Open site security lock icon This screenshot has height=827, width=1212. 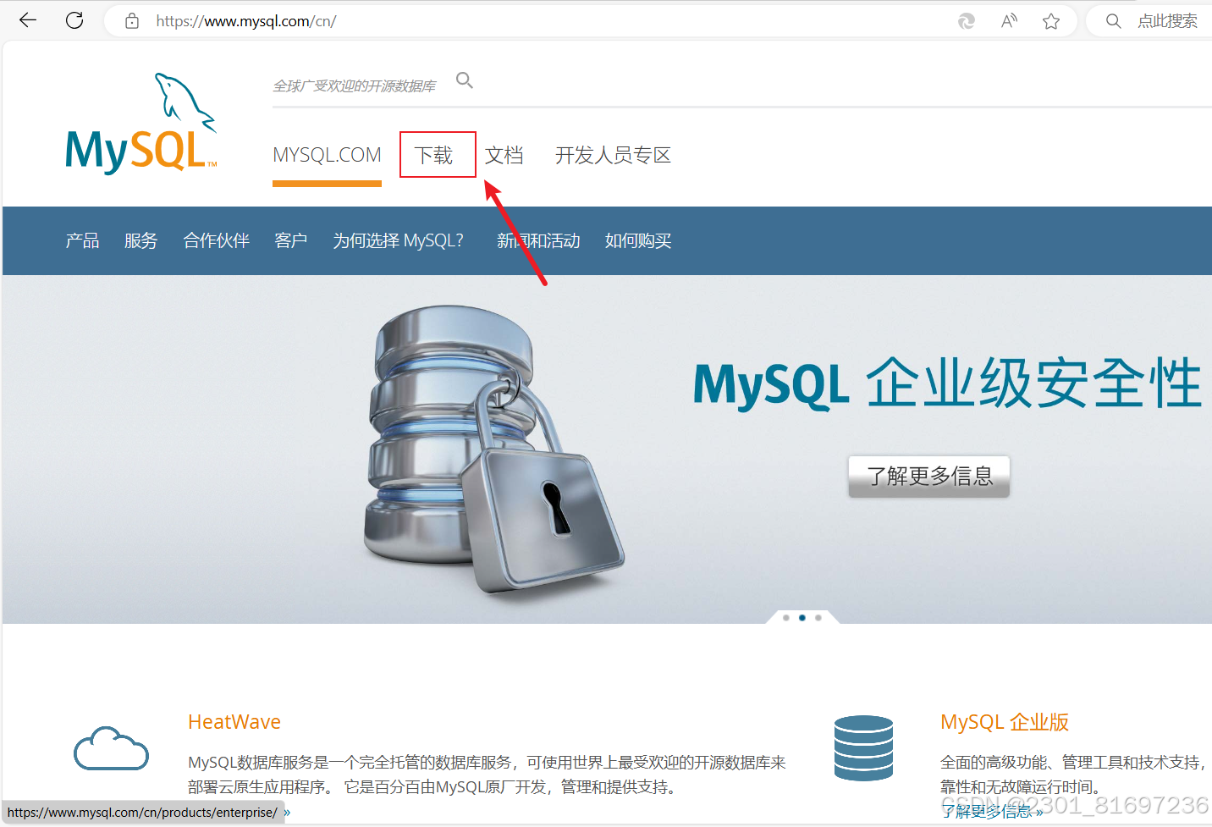pyautogui.click(x=131, y=20)
